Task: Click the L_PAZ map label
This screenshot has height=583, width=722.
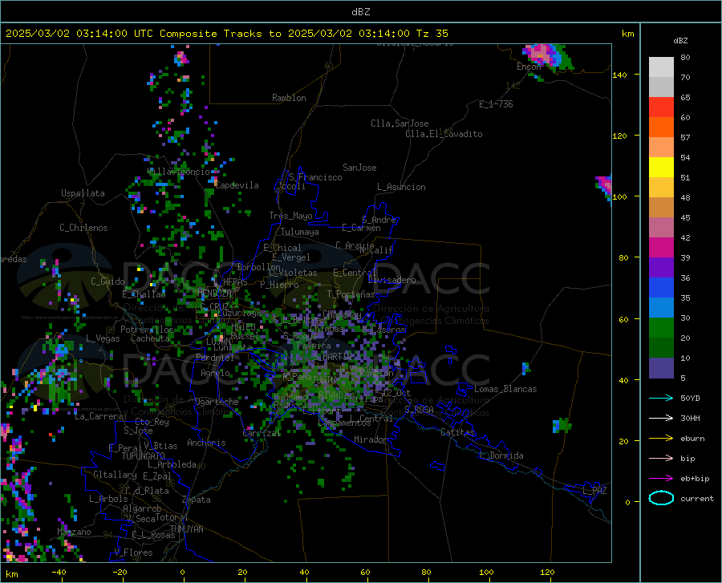Action: (x=594, y=491)
